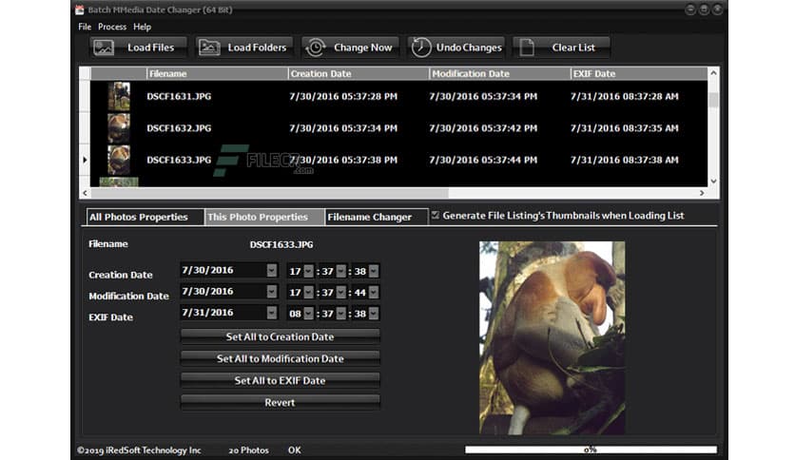795x460 pixels.
Task: Click the Clear List page icon
Action: pyautogui.click(x=527, y=48)
